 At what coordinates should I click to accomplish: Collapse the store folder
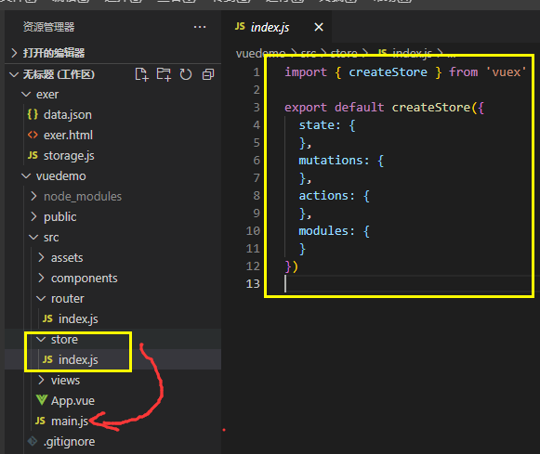(x=41, y=340)
